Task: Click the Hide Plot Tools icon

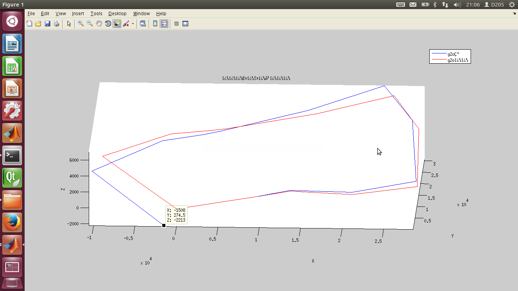Action: (x=176, y=23)
